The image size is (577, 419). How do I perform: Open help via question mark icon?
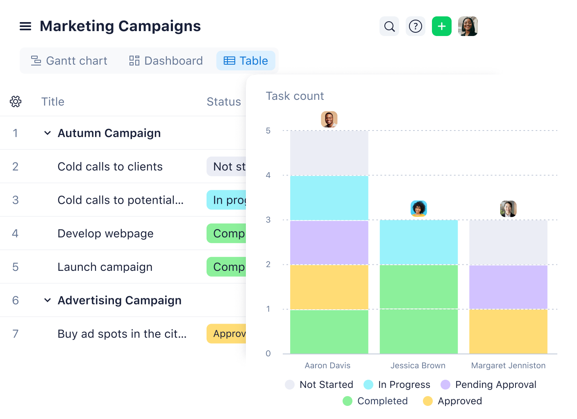pos(416,27)
